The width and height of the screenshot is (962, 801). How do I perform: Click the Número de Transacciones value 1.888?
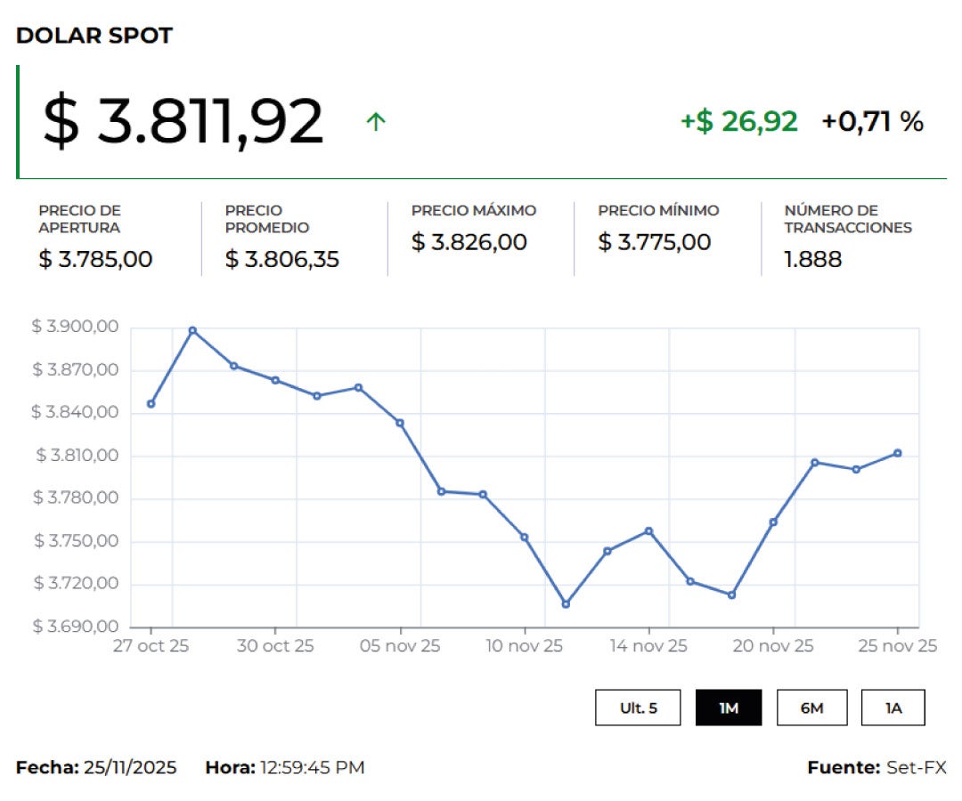pos(812,260)
